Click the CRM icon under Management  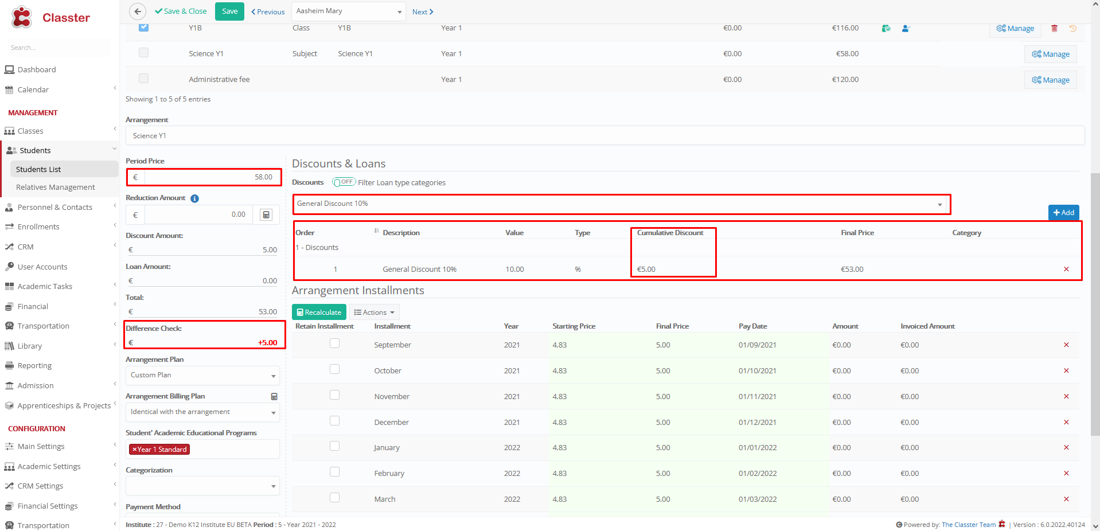point(9,247)
